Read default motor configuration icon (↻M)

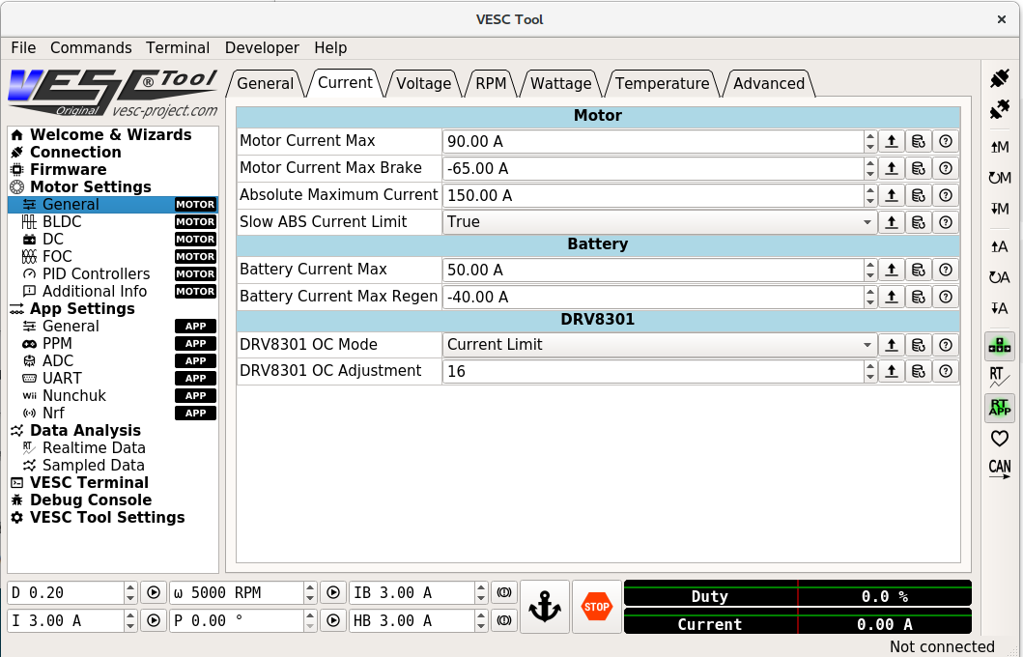point(999,178)
